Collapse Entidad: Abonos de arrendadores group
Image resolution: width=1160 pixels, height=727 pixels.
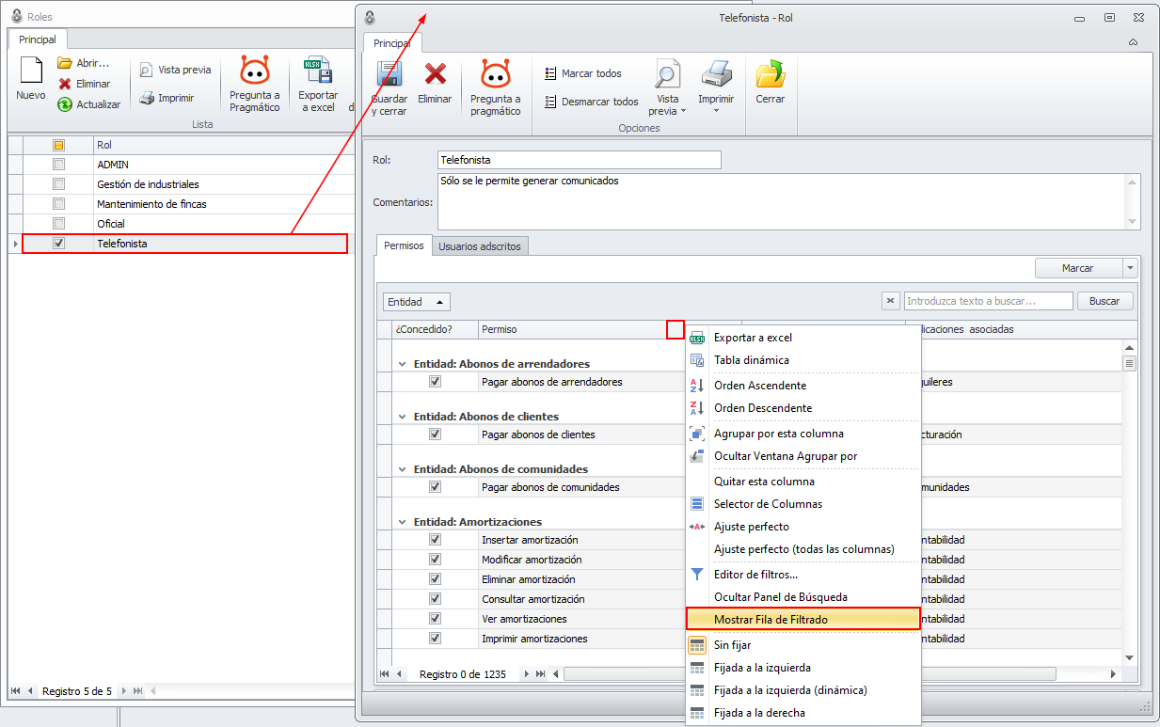[x=403, y=364]
